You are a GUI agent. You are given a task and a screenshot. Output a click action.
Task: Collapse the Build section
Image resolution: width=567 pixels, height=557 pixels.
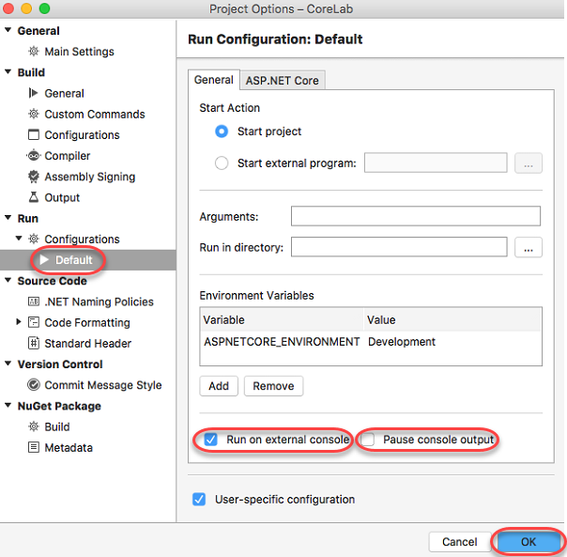8,71
